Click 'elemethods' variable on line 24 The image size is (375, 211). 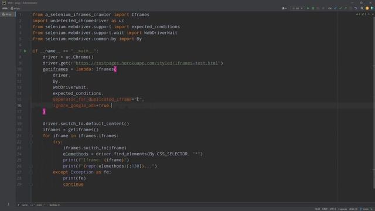[76, 154]
